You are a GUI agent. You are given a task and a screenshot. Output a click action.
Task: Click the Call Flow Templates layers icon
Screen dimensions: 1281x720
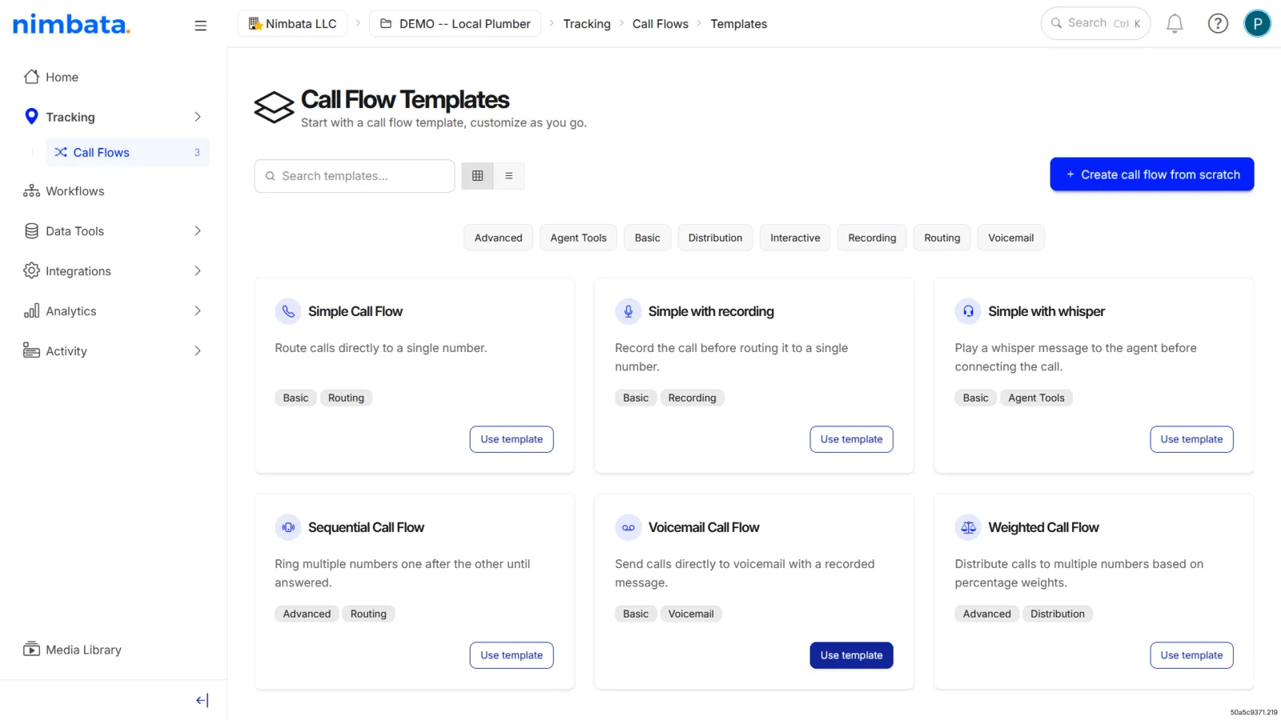pos(274,107)
